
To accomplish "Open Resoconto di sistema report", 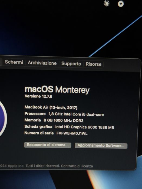I will tap(48, 145).
